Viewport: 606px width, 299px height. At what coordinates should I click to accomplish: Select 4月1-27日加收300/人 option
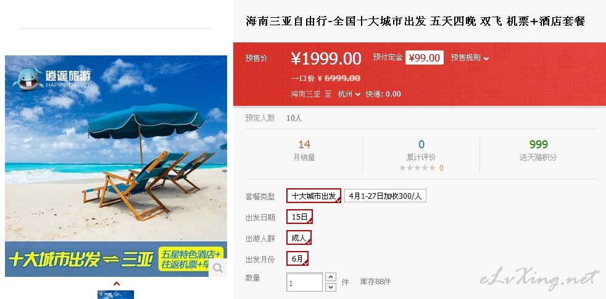click(x=385, y=196)
